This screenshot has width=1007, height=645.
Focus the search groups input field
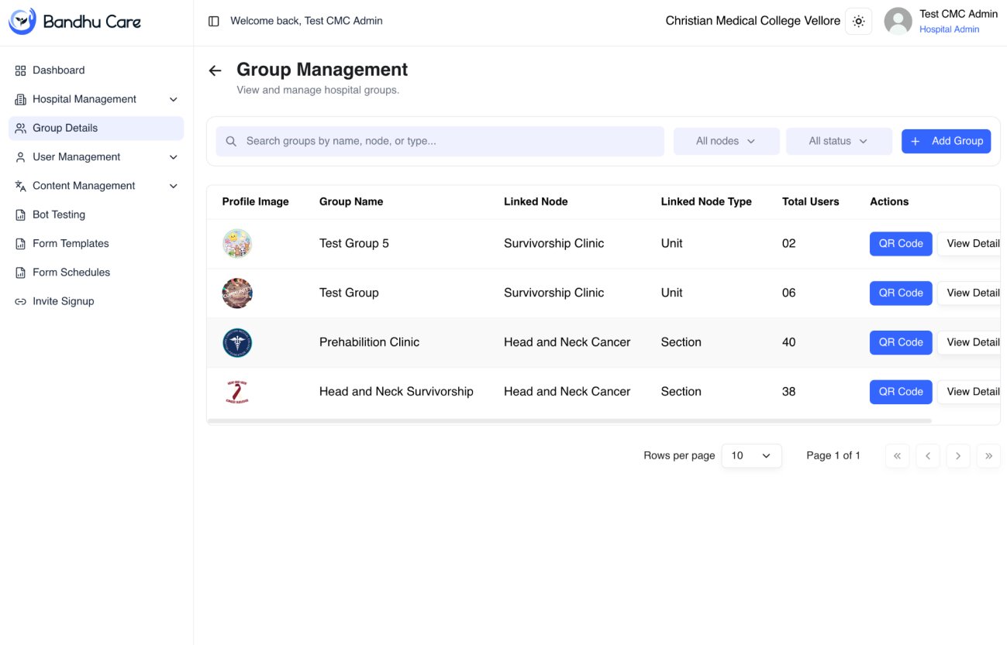point(440,141)
